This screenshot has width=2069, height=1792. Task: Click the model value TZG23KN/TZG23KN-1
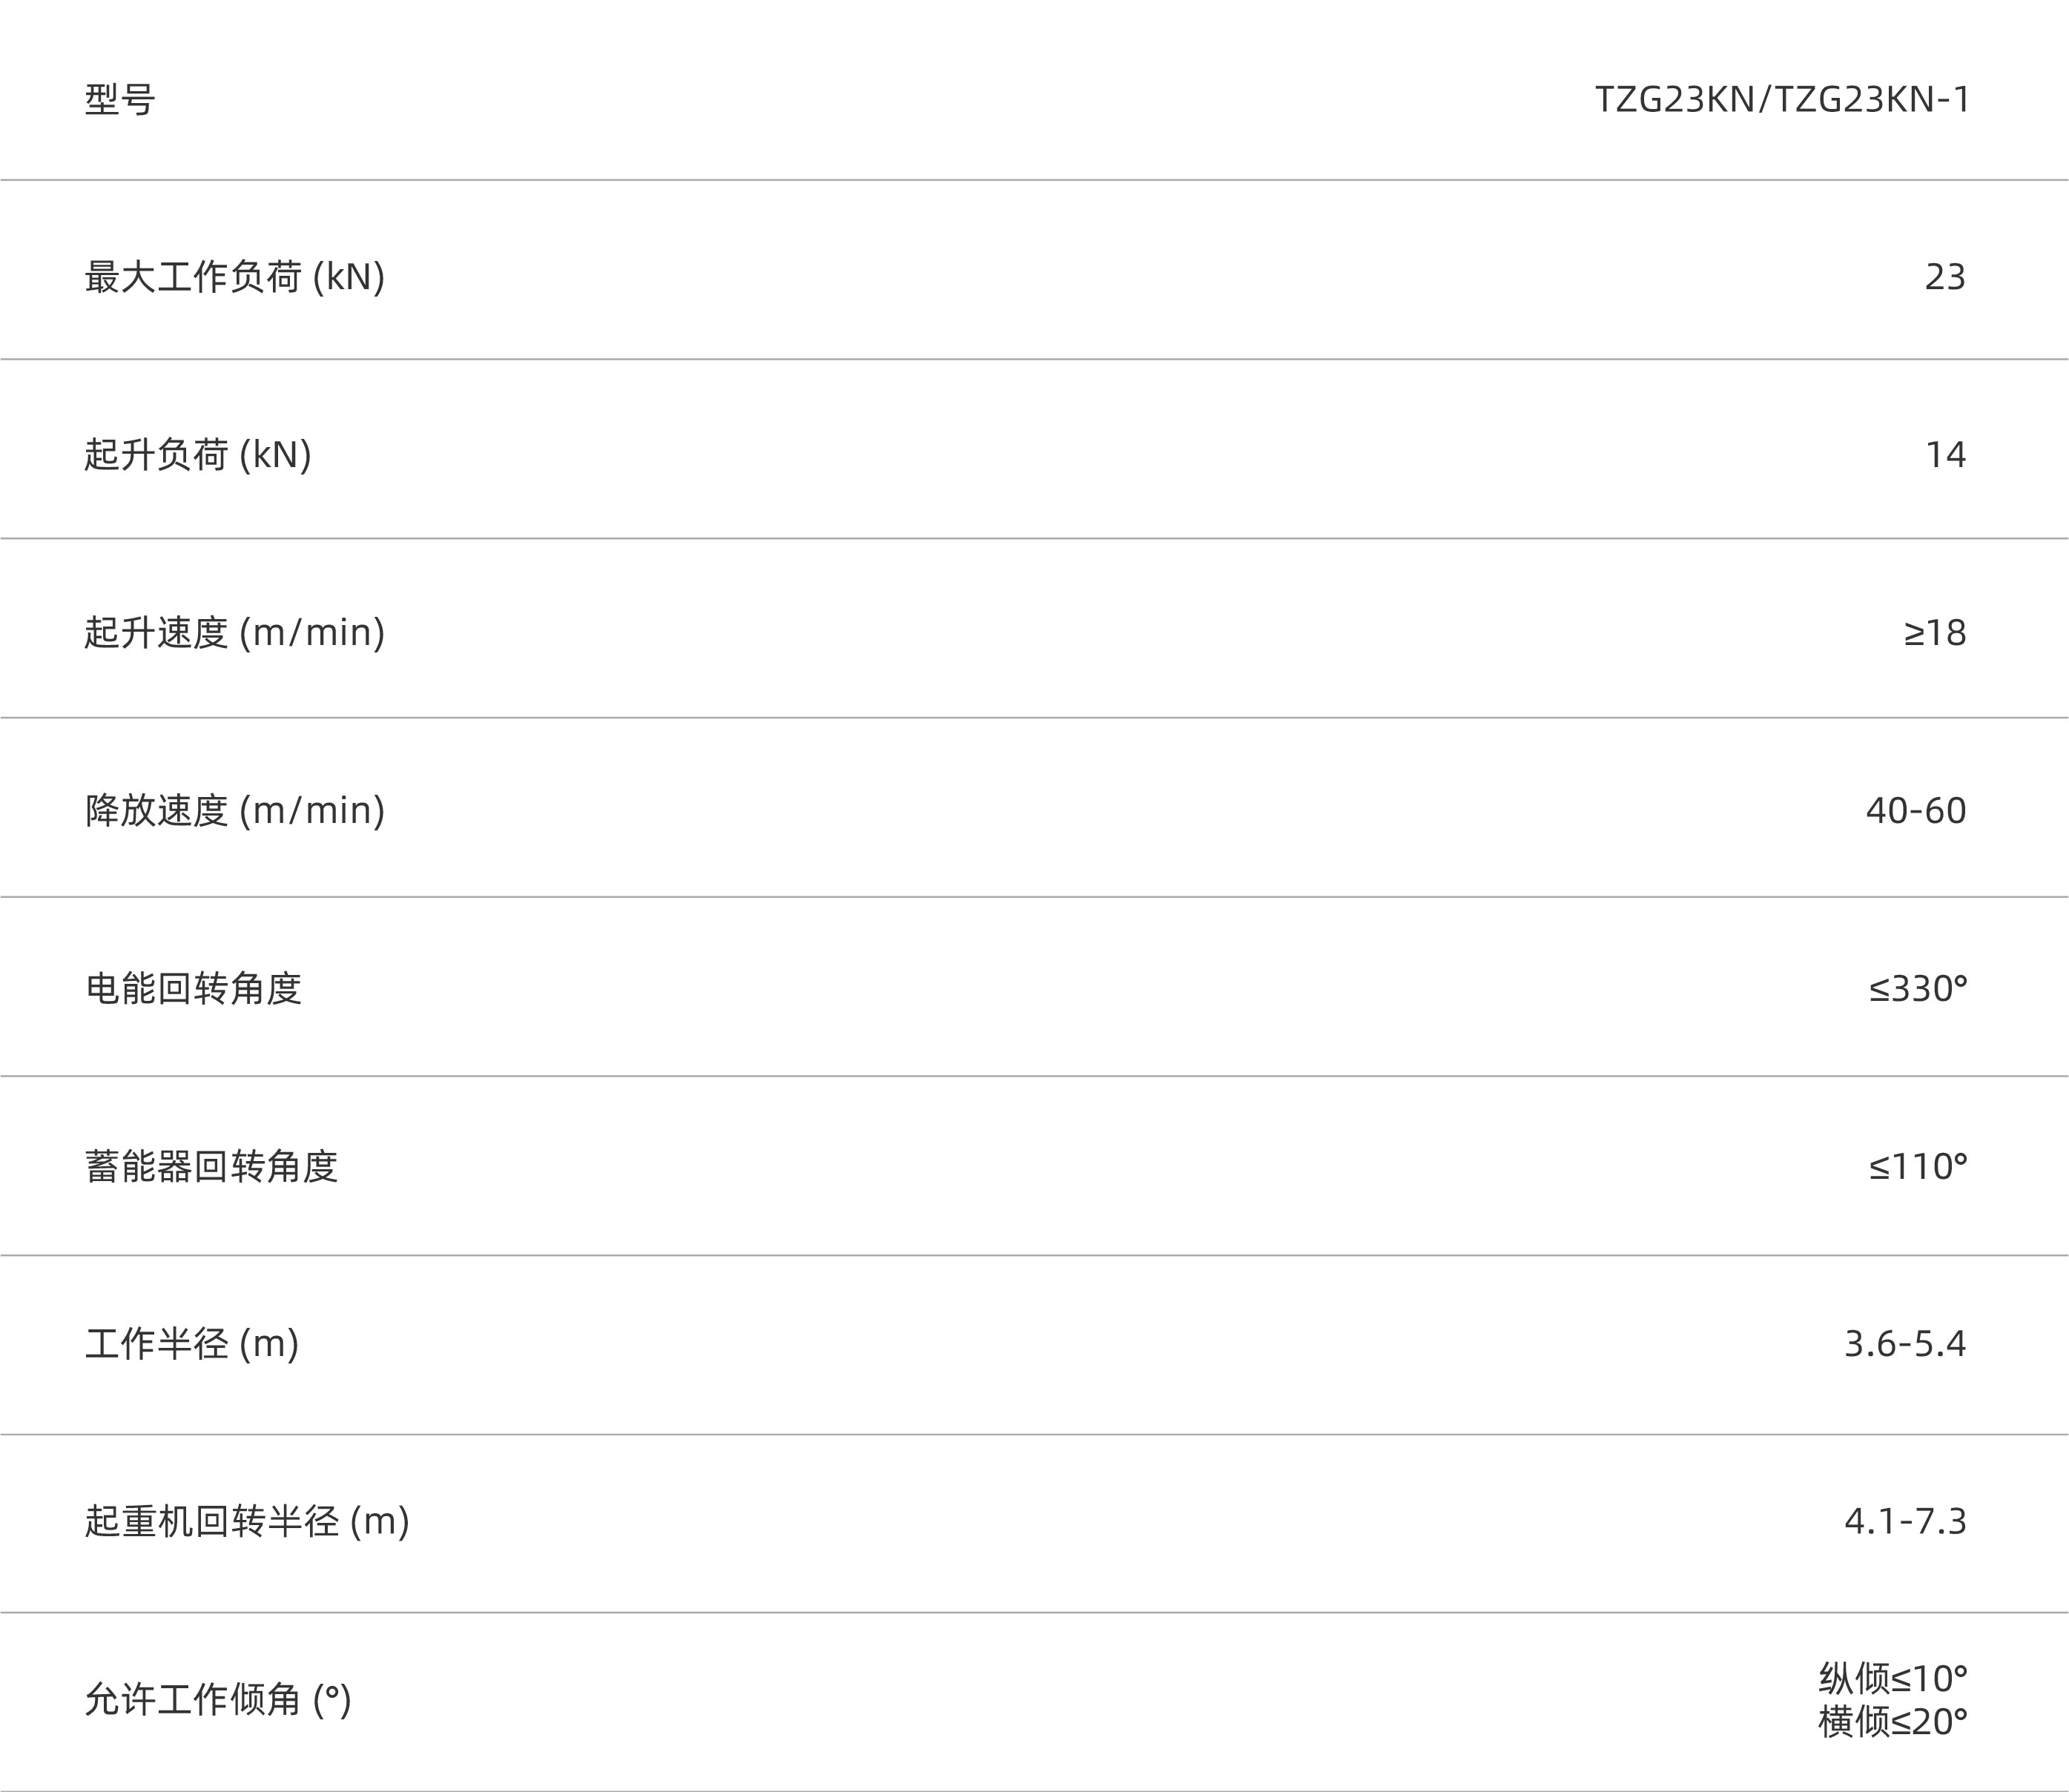(1781, 100)
